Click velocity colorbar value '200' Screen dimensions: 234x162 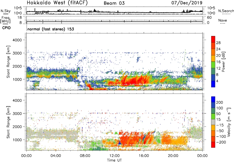coord(220,102)
